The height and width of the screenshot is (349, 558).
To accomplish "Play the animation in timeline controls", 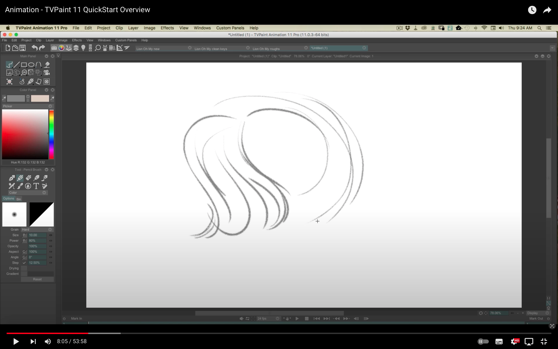I will (297, 319).
